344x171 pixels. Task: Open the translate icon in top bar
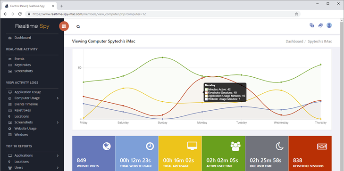[312, 25]
